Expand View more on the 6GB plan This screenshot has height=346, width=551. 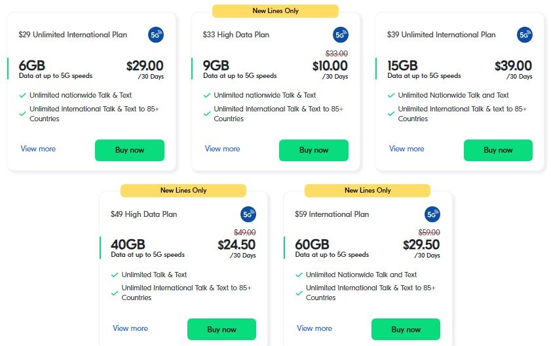coord(38,149)
